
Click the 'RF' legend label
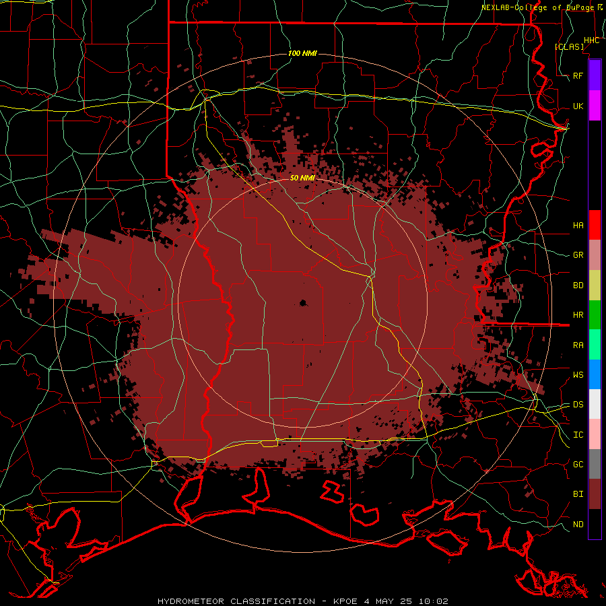tap(578, 76)
